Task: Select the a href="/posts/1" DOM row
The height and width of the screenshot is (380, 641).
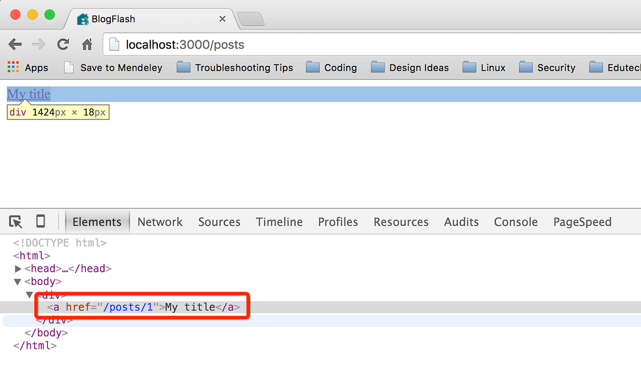Action: point(320,307)
